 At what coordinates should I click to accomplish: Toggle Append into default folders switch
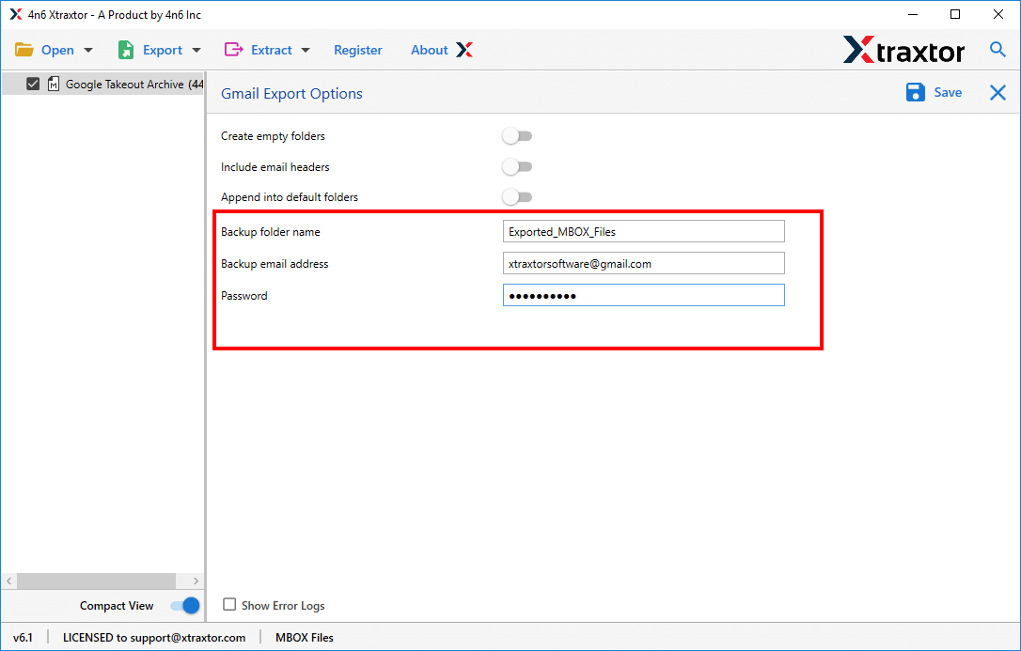(x=517, y=196)
